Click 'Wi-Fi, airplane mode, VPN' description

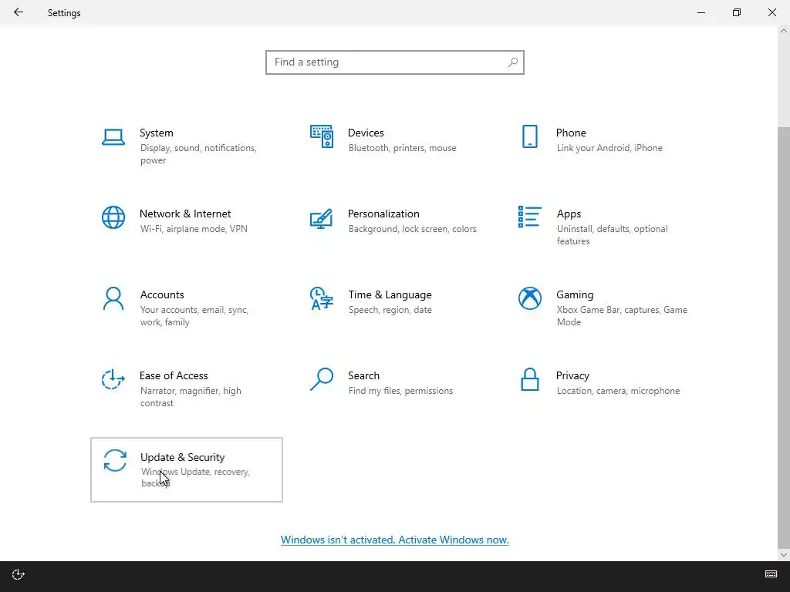tap(194, 229)
